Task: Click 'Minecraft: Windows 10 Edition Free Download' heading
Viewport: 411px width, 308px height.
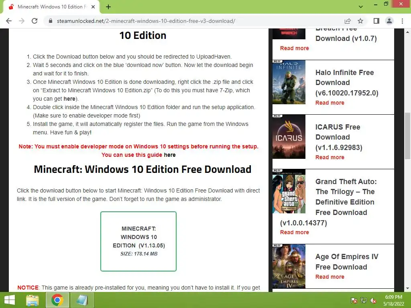Action: tap(142, 169)
